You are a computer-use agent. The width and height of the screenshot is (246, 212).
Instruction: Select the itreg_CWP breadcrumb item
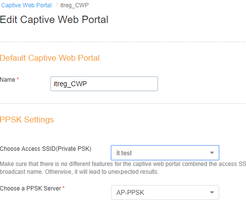tap(74, 5)
